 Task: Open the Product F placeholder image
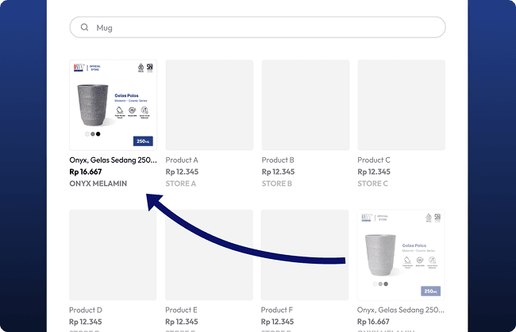click(x=305, y=255)
